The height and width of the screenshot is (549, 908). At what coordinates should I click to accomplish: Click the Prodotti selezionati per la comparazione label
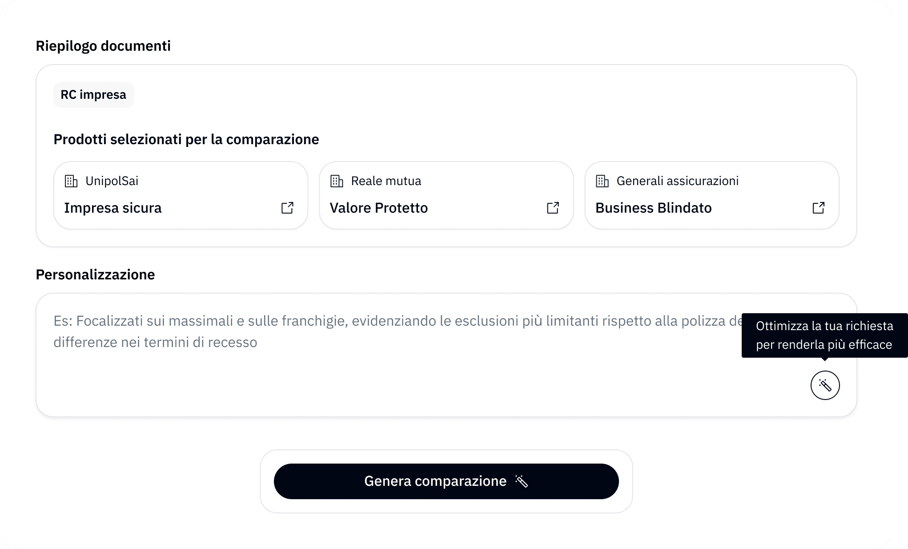186,139
